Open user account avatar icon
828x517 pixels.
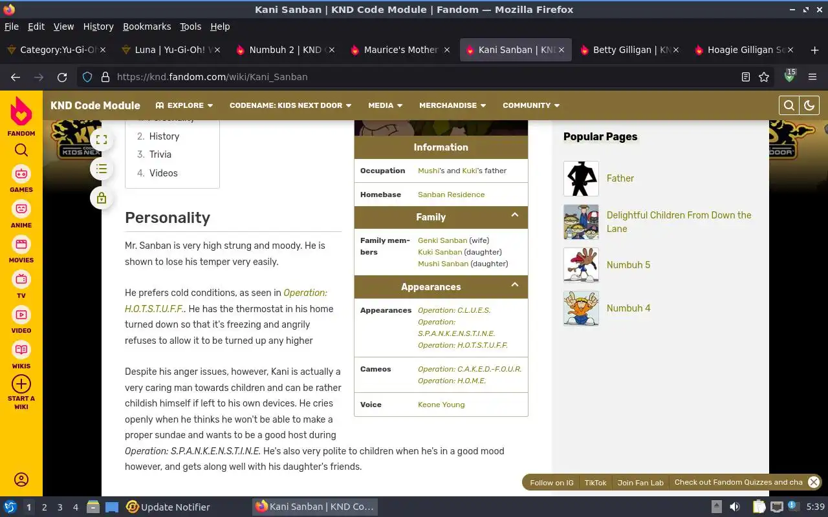(x=21, y=480)
